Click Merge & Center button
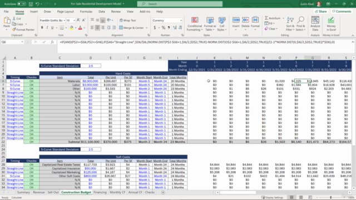This screenshot has height=200, width=356. pyautogui.click(x=132, y=28)
